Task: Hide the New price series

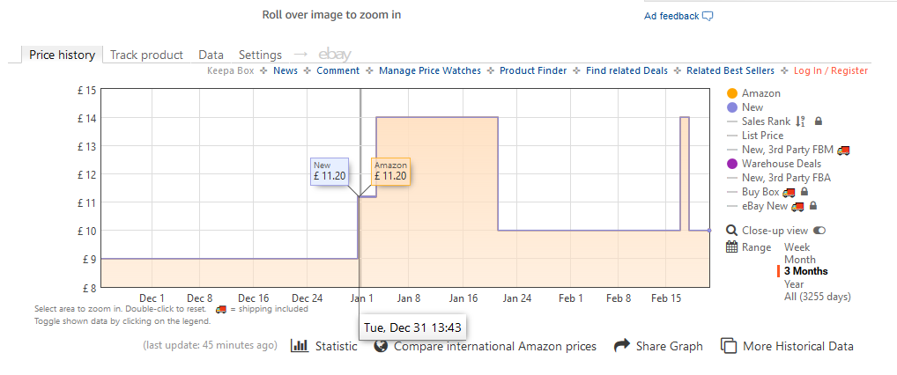Action: pos(752,107)
